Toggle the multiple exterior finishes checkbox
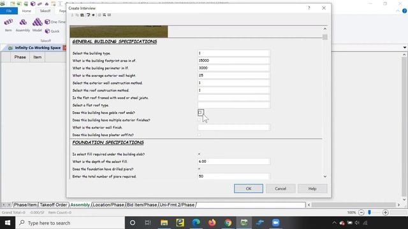Viewport: 408px width, 229px height. tap(200, 120)
